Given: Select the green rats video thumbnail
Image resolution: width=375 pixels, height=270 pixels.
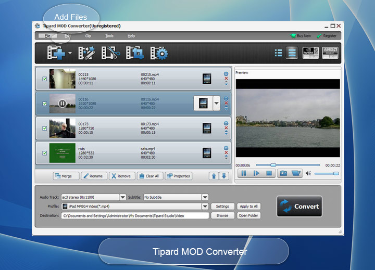Looking at the screenshot, I should coord(62,153).
